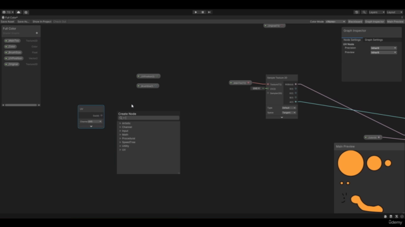Viewport: 405px width, 227px height.
Task: Click the Play button in Unity toolbar
Action: [196, 12]
